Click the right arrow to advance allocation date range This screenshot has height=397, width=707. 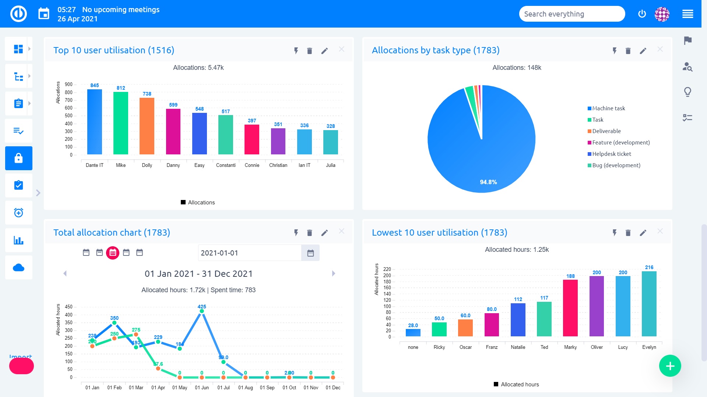click(x=333, y=273)
